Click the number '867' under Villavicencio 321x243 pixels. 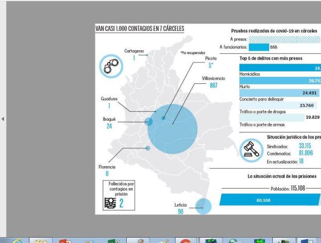213,85
